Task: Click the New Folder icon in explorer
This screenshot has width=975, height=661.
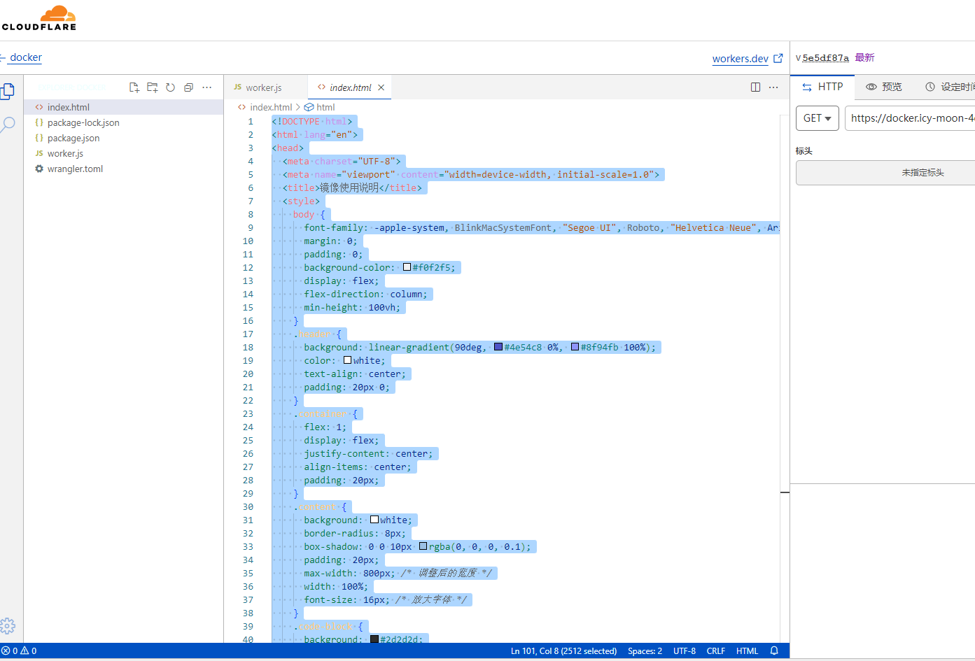Action: click(153, 87)
